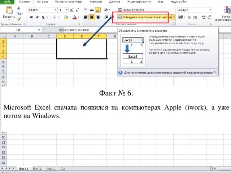Open the Clipboard group dialog launcher

point(24,24)
